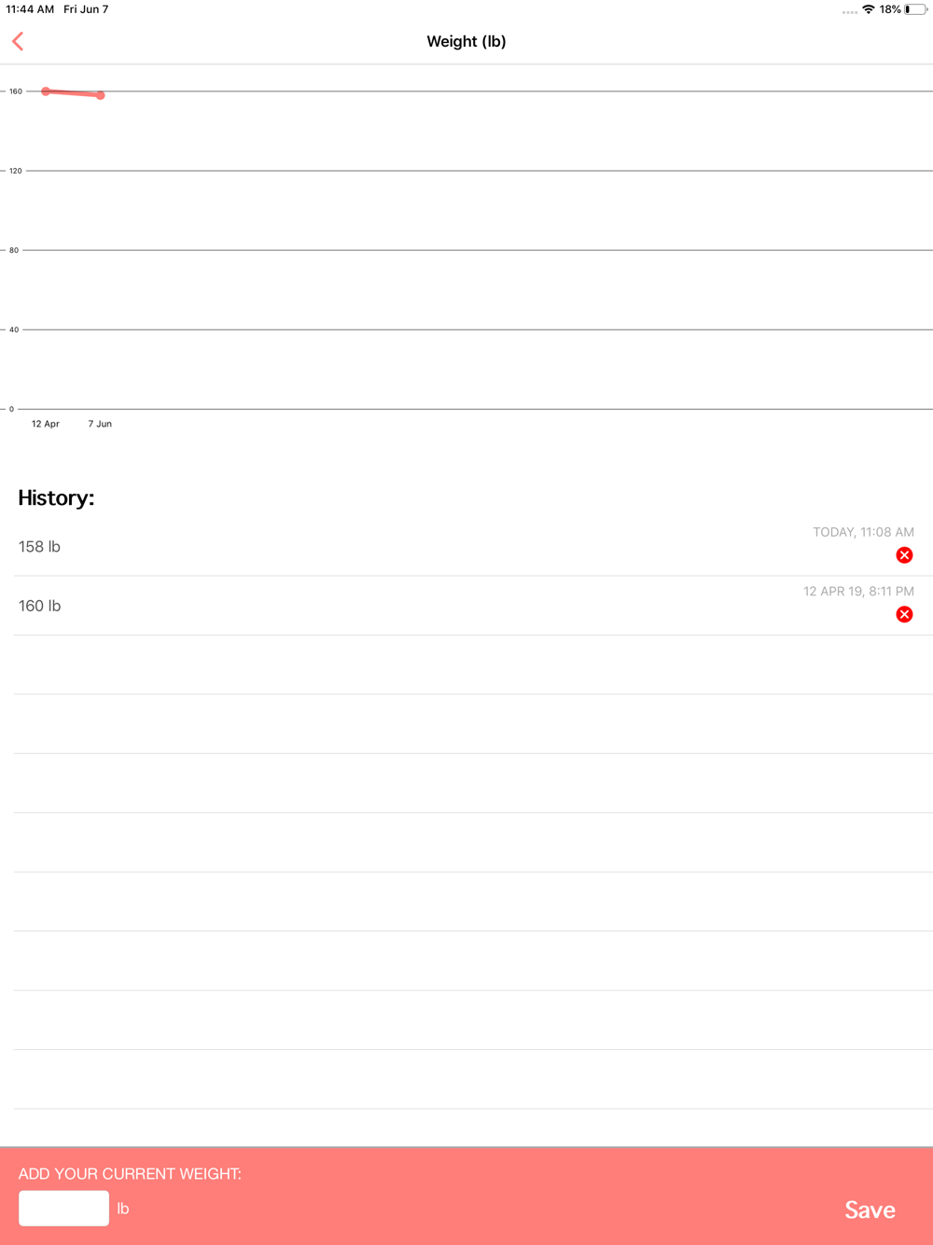Click the Save button
This screenshot has height=1245, width=933.
(870, 1210)
